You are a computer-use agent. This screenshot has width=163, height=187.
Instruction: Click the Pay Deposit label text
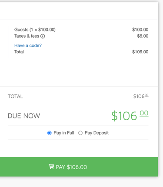pos(96,133)
